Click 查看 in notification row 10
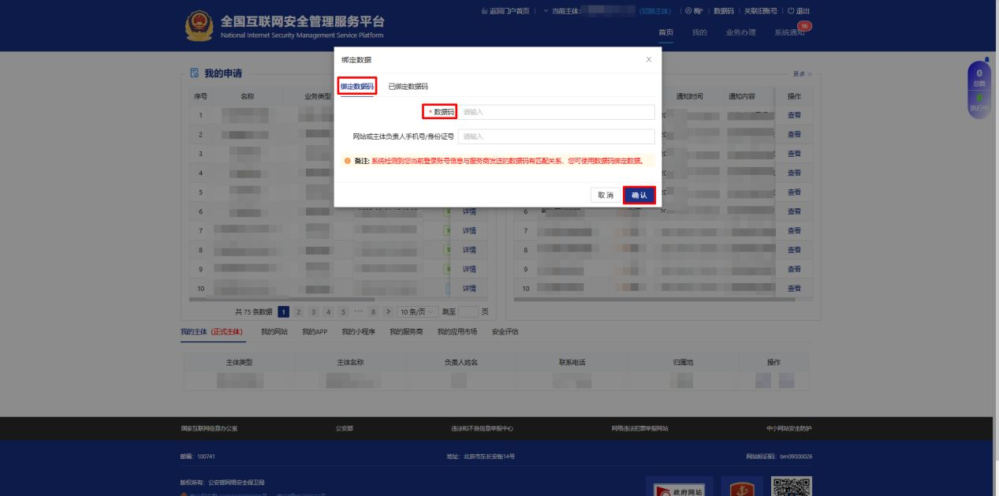This screenshot has height=496, width=999. tap(795, 289)
